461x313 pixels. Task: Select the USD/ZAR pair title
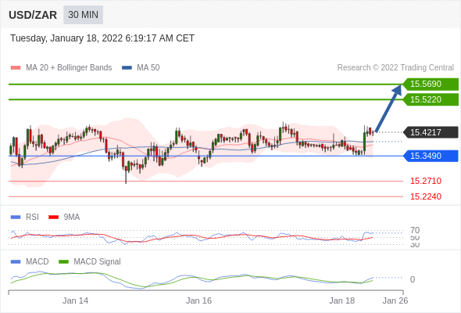pyautogui.click(x=33, y=15)
